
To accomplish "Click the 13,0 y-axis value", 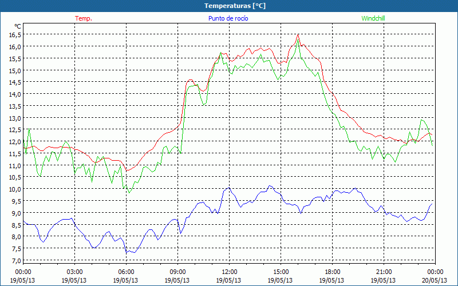I will pos(15,118).
